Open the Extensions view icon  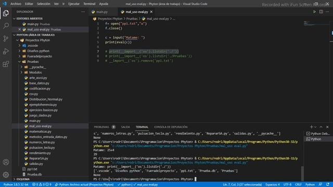(x=6, y=64)
